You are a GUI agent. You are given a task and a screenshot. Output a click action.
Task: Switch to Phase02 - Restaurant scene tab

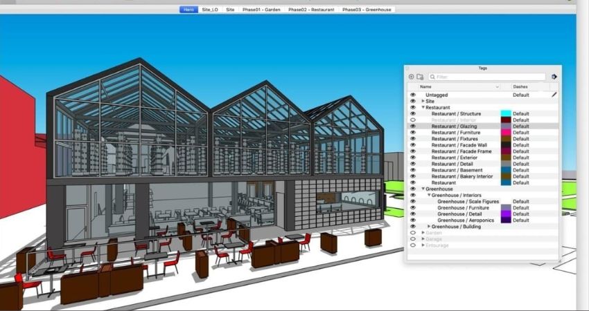click(x=311, y=10)
